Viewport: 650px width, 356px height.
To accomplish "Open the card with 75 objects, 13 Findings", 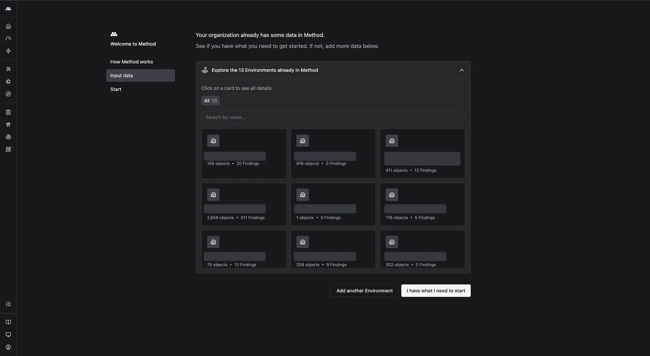I will 244,249.
